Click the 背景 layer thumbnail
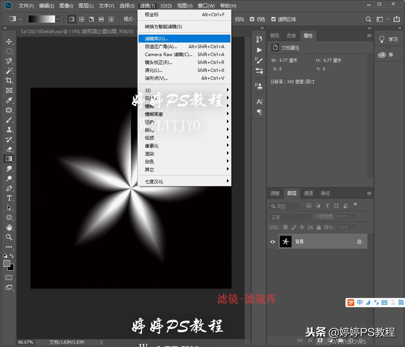This screenshot has height=347, width=405. [x=286, y=242]
